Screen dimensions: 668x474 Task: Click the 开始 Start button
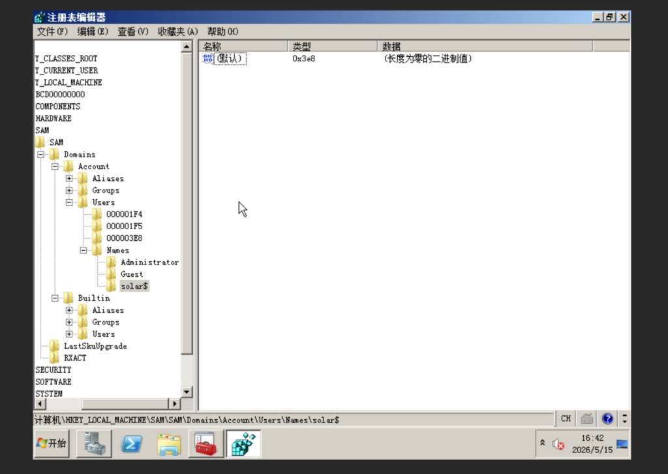point(52,444)
